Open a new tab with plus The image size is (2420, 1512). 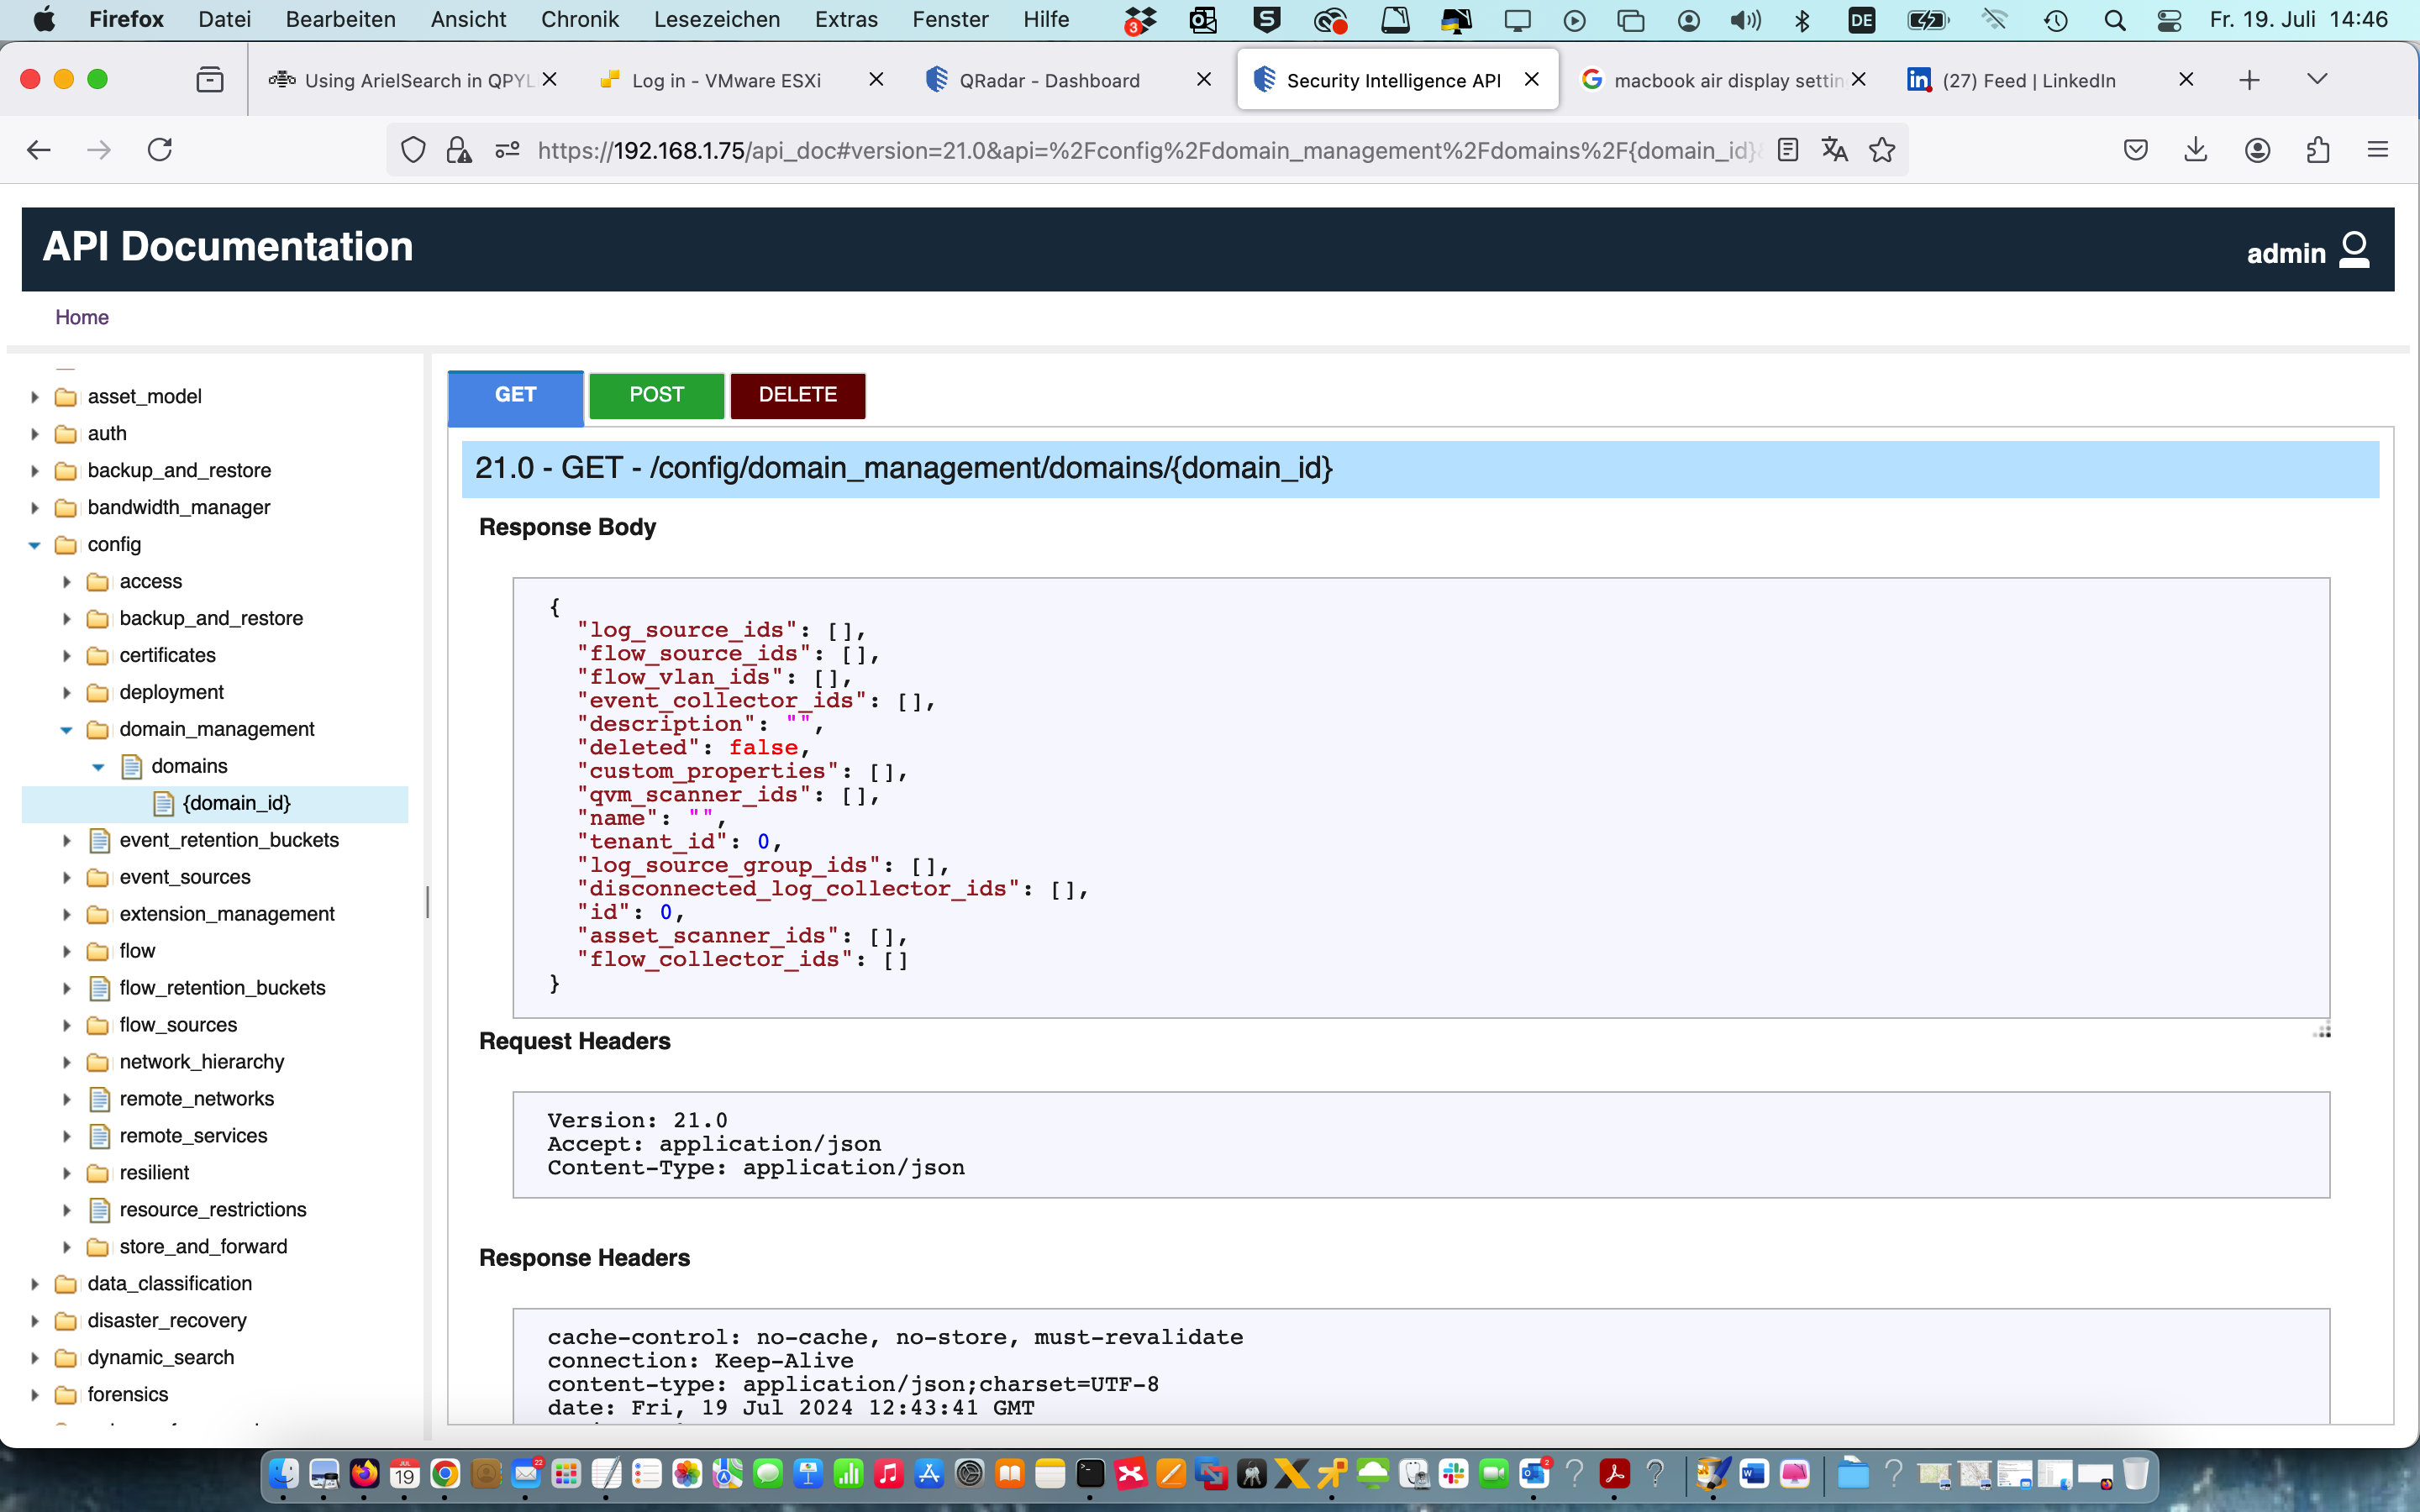coord(2249,80)
